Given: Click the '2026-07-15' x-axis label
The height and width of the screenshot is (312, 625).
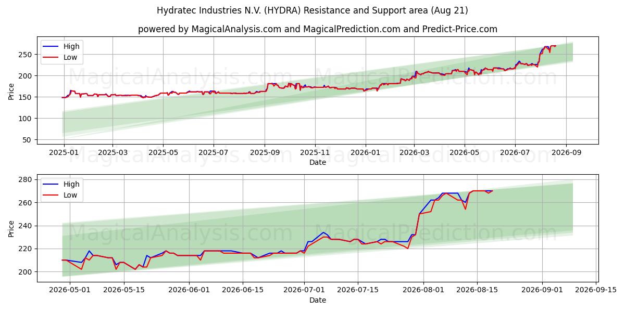Looking at the screenshot, I should [358, 290].
